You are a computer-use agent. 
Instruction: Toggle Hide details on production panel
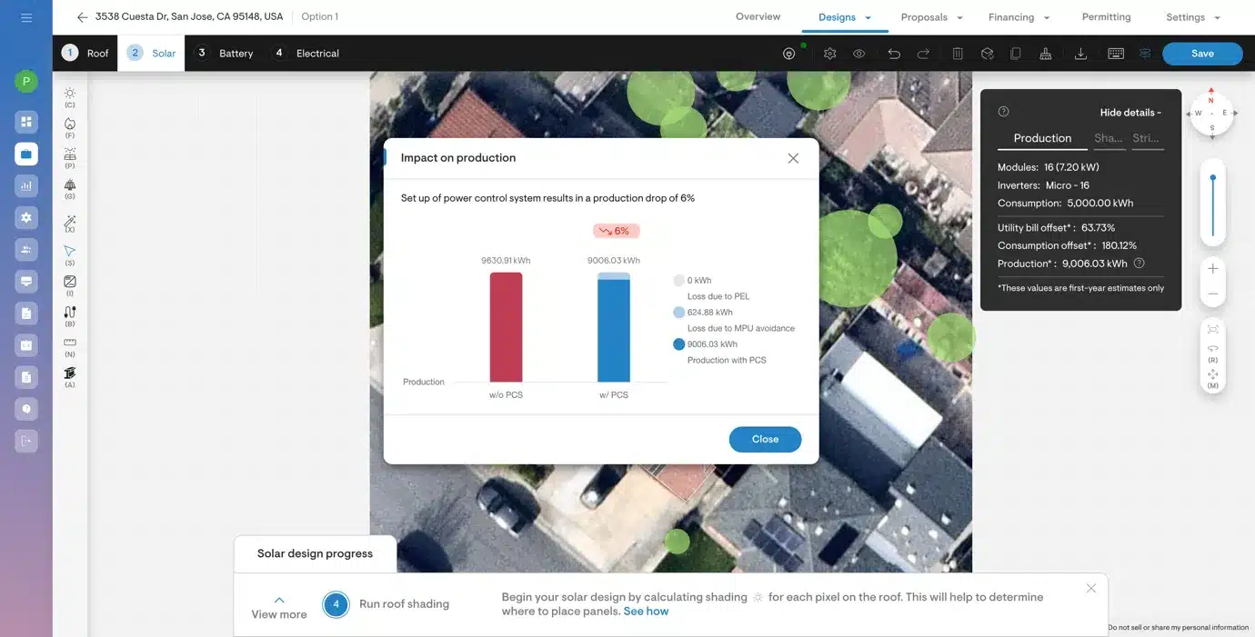(1130, 113)
